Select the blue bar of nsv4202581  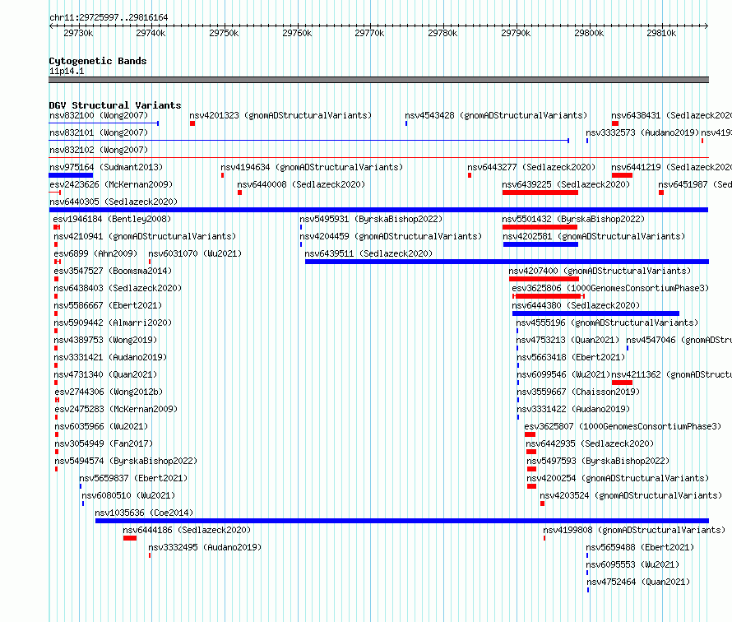click(540, 244)
